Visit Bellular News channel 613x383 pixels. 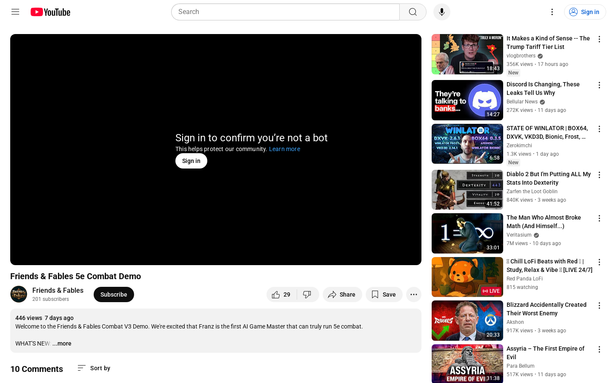pos(522,102)
